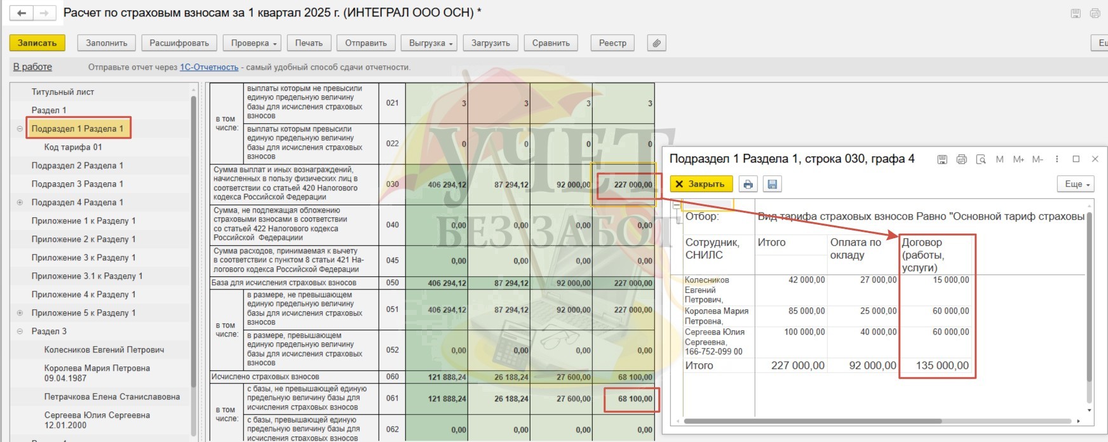Click the printer icon in the popup title bar
1108x442 pixels.
click(961, 159)
